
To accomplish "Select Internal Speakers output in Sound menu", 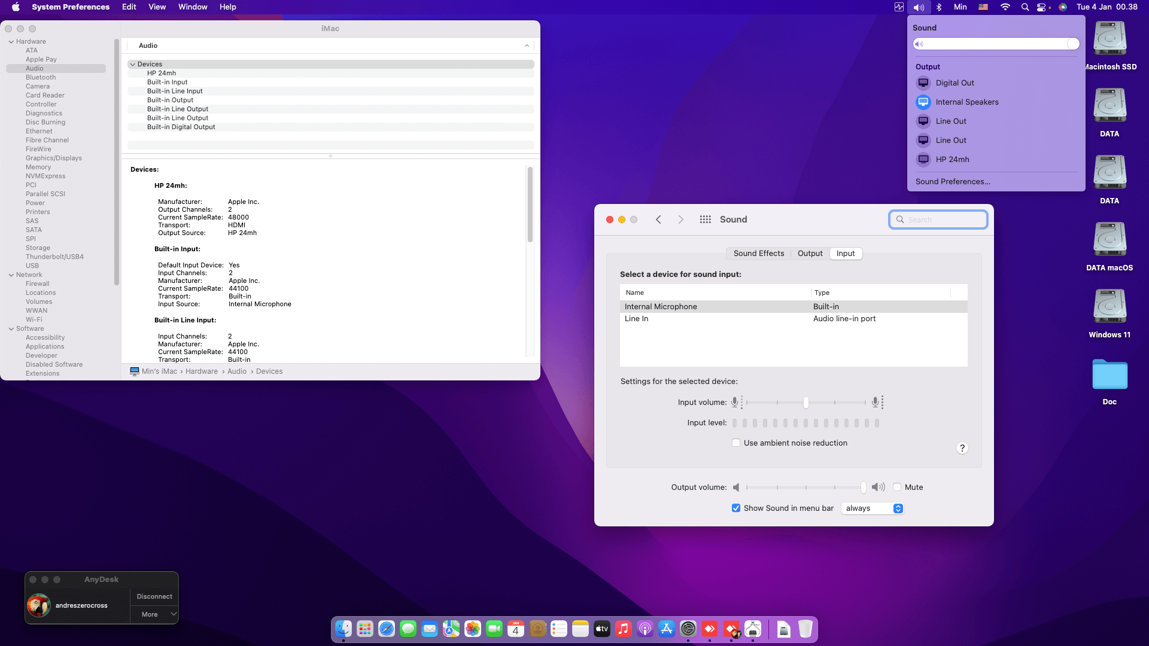I will click(996, 102).
